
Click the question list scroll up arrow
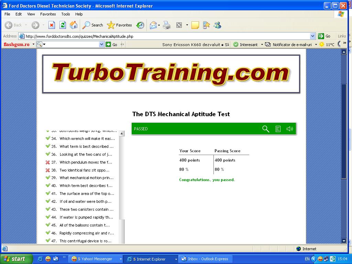point(122,134)
